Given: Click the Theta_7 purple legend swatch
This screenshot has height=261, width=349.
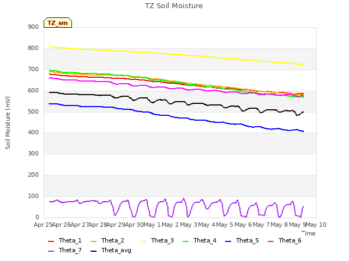Looking at the screenshot, I should (x=51, y=251).
